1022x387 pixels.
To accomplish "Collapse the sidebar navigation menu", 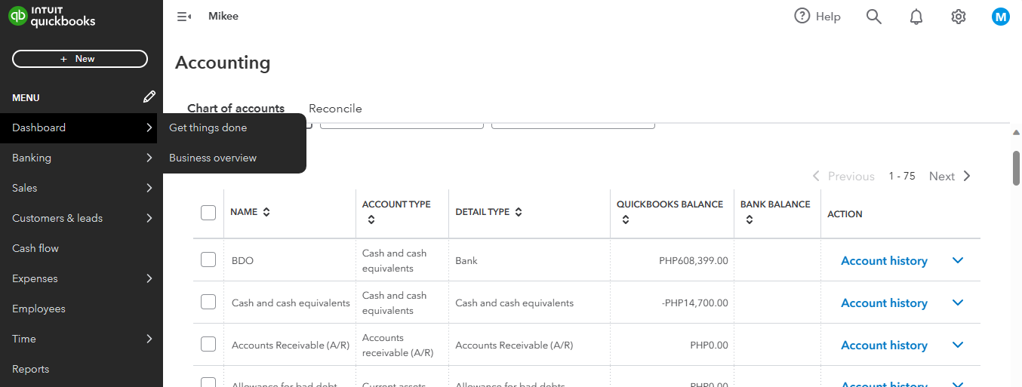I will tap(183, 17).
